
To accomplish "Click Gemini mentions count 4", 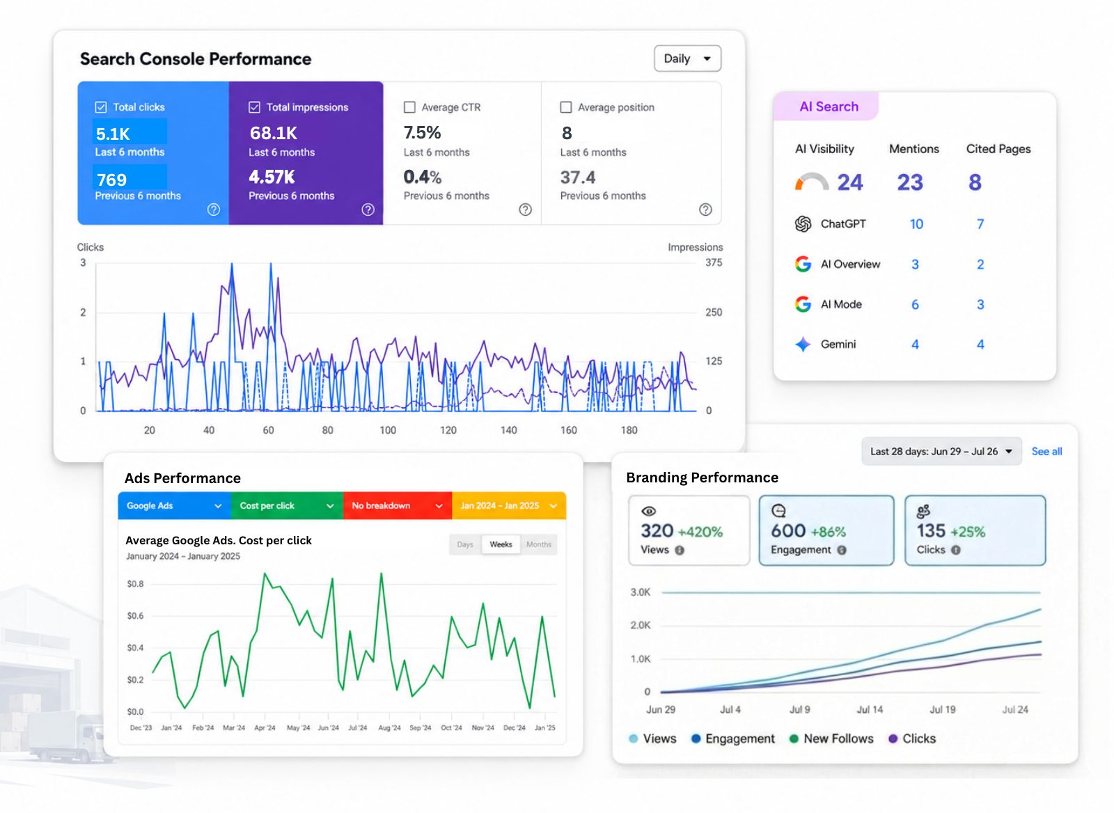I will (x=915, y=345).
